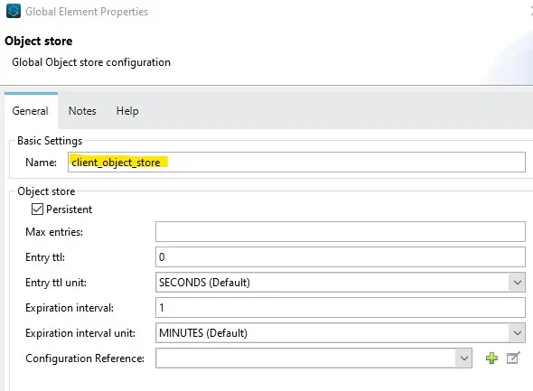Switch to the Help tab
The width and height of the screenshot is (533, 391).
pyautogui.click(x=127, y=111)
